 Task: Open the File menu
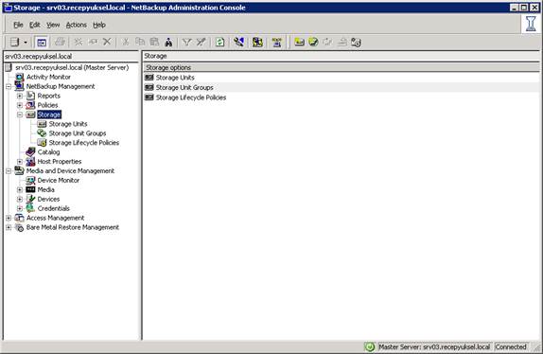click(18, 25)
